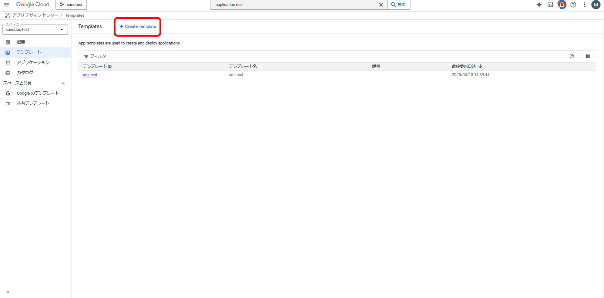The height and width of the screenshot is (298, 604).
Task: Sort by テンプレート名 column header
Action: [x=243, y=67]
